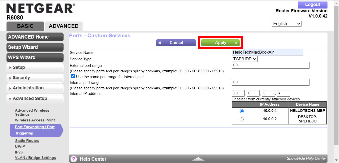The image size is (339, 163).
Task: Collapse the Advanced Setup section
Action: coord(35,99)
